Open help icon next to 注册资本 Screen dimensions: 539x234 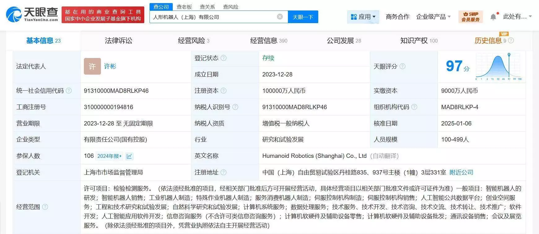[x=224, y=91]
